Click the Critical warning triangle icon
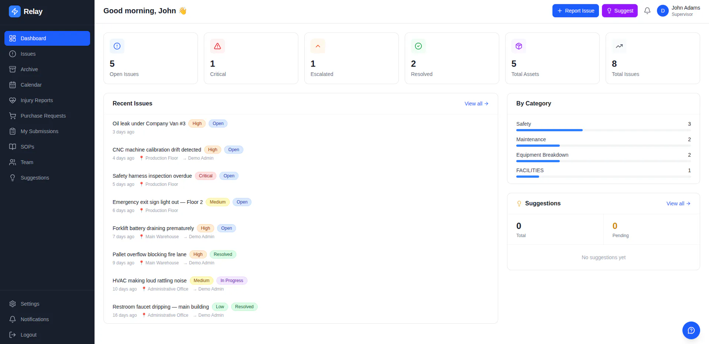709x344 pixels. tap(218, 46)
